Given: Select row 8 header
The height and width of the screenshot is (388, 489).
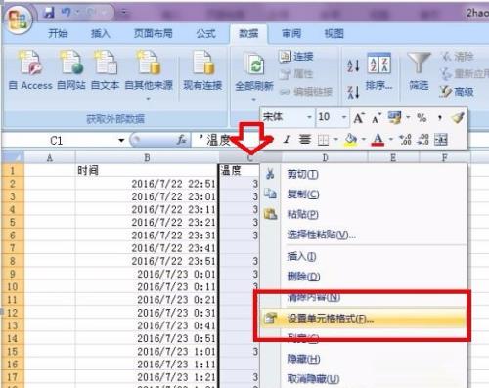Looking at the screenshot, I should [13, 261].
